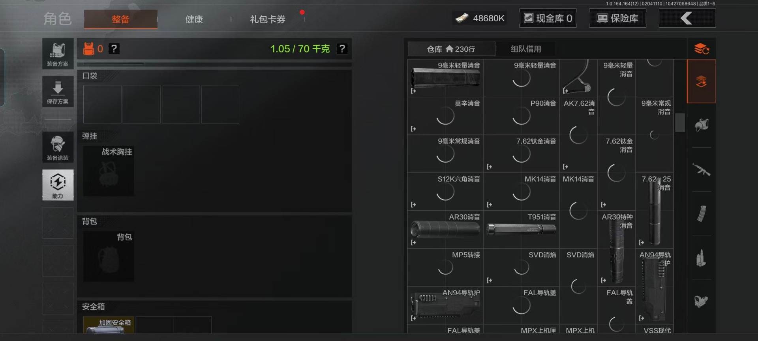Viewport: 758px width, 341px height.
Task: Select the 战术胸挂 chest rig slot
Action: click(109, 171)
